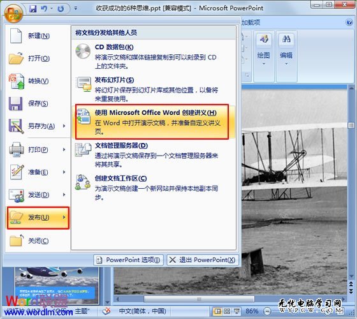The image size is (357, 319).
Task: Select 使用 Microsoft Office Word 创建讲义 option
Action: tap(152, 122)
